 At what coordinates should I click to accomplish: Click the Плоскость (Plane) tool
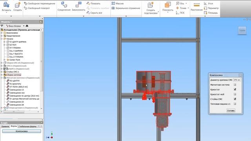click(167, 7)
